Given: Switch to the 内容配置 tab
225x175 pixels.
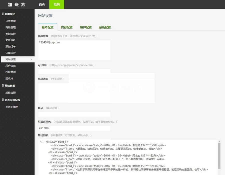Looking at the screenshot, I should [x=67, y=27].
